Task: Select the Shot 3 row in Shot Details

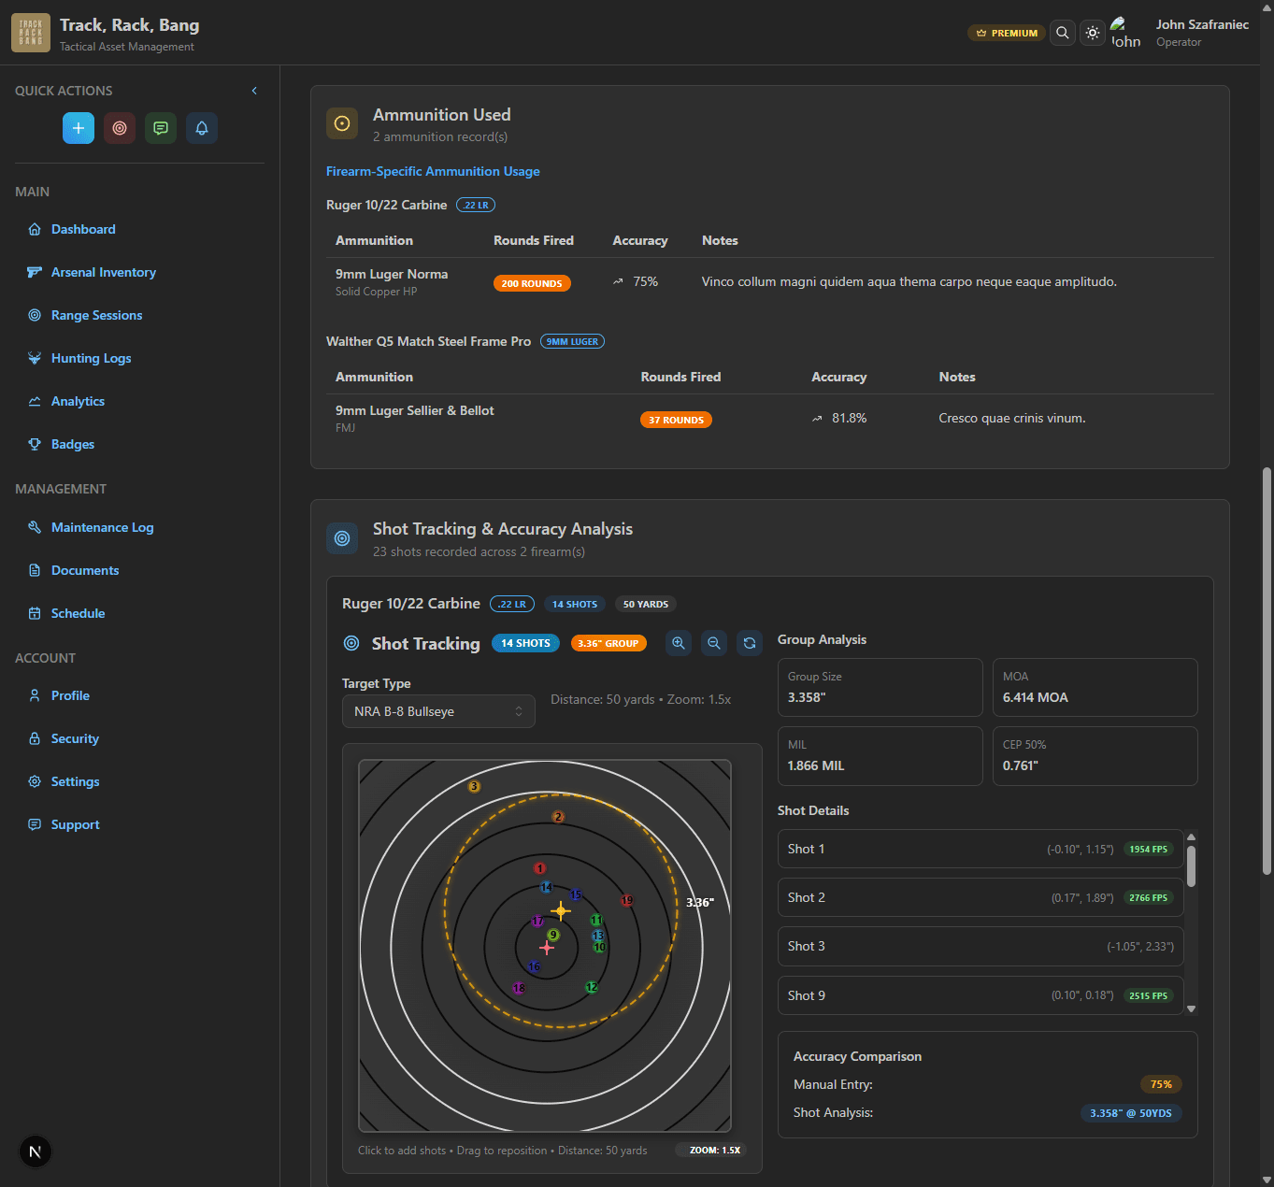Action: 981,946
